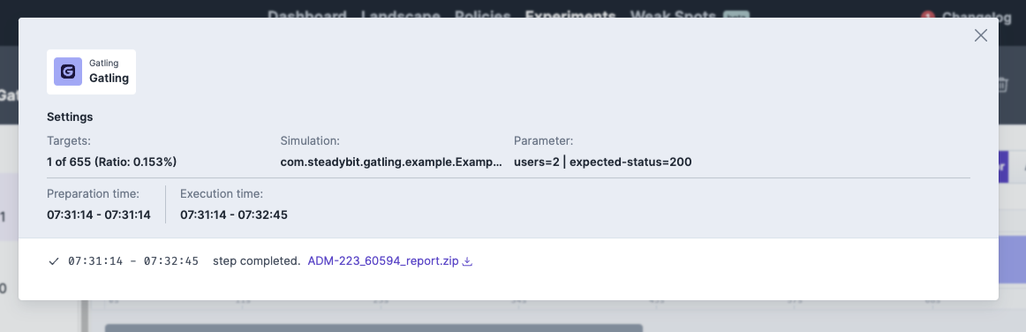Download the report via the download arrow icon

(x=467, y=261)
